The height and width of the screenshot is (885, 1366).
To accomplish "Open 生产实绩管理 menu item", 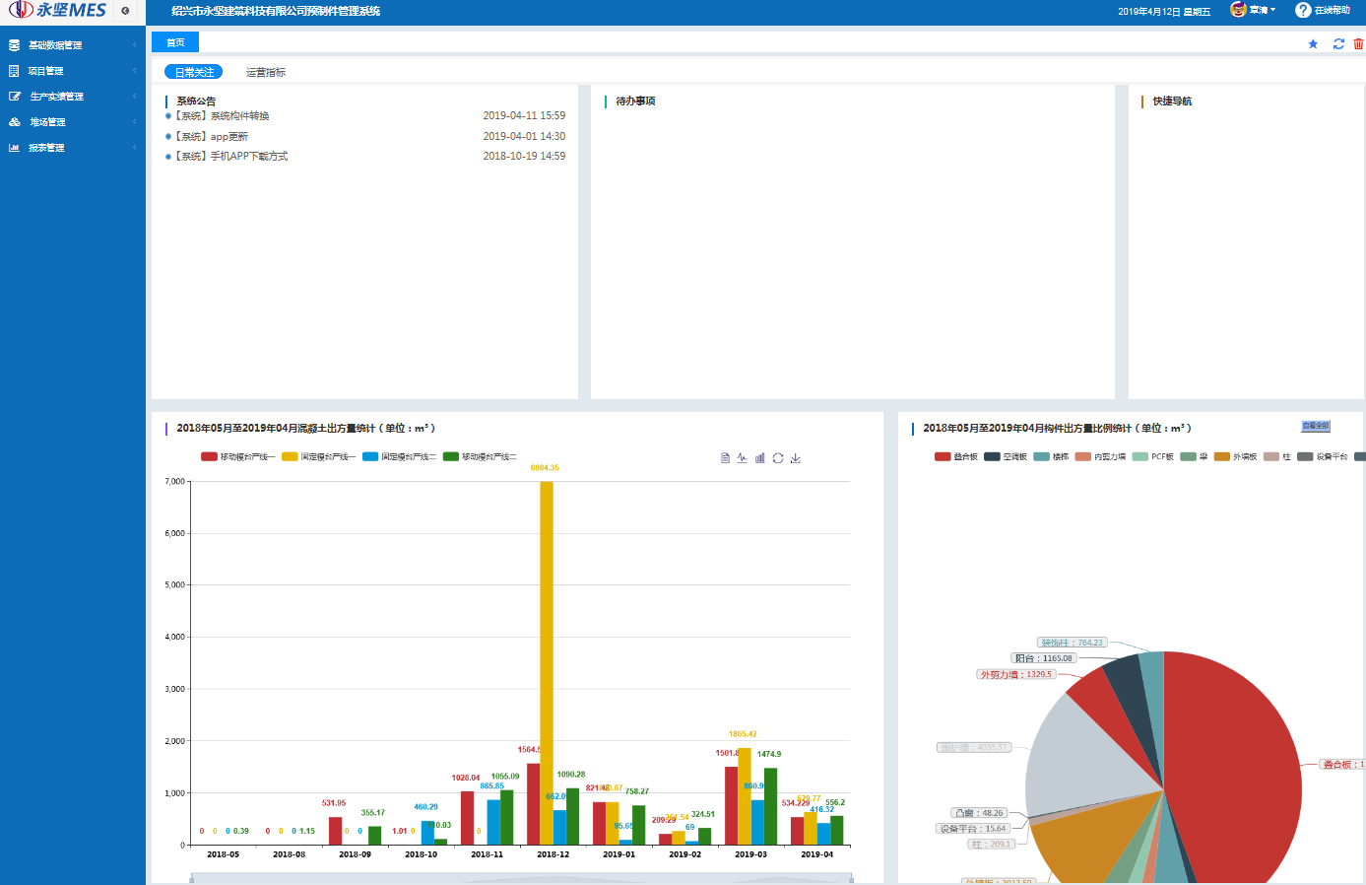I will [x=73, y=97].
